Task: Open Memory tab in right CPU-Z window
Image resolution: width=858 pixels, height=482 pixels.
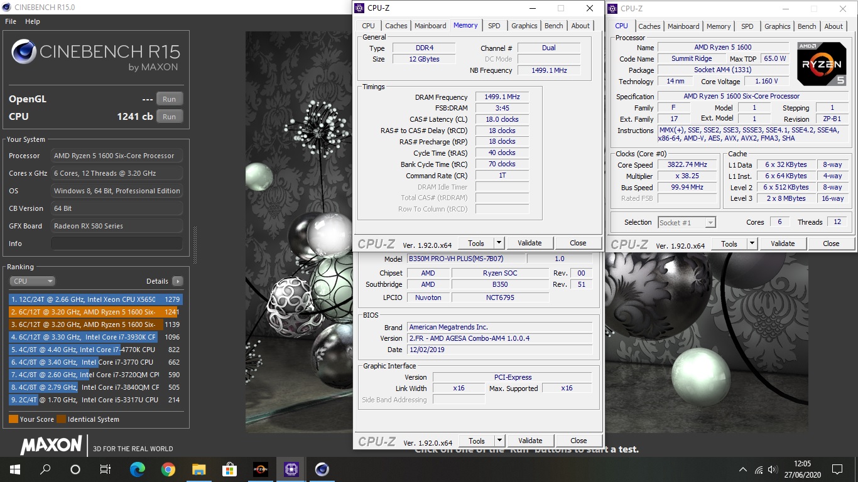Action: (x=719, y=26)
